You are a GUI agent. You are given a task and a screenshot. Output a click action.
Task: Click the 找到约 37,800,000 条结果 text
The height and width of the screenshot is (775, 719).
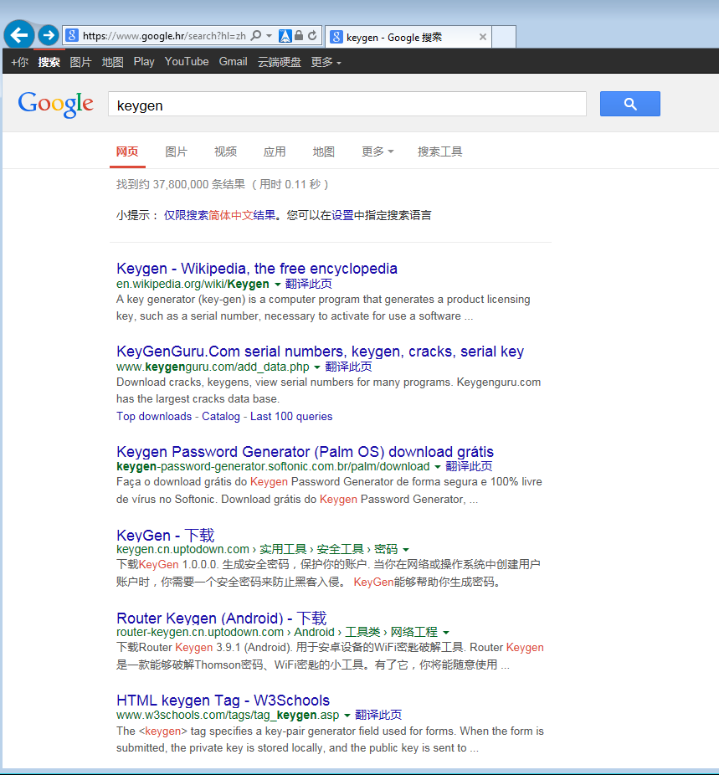tap(180, 184)
